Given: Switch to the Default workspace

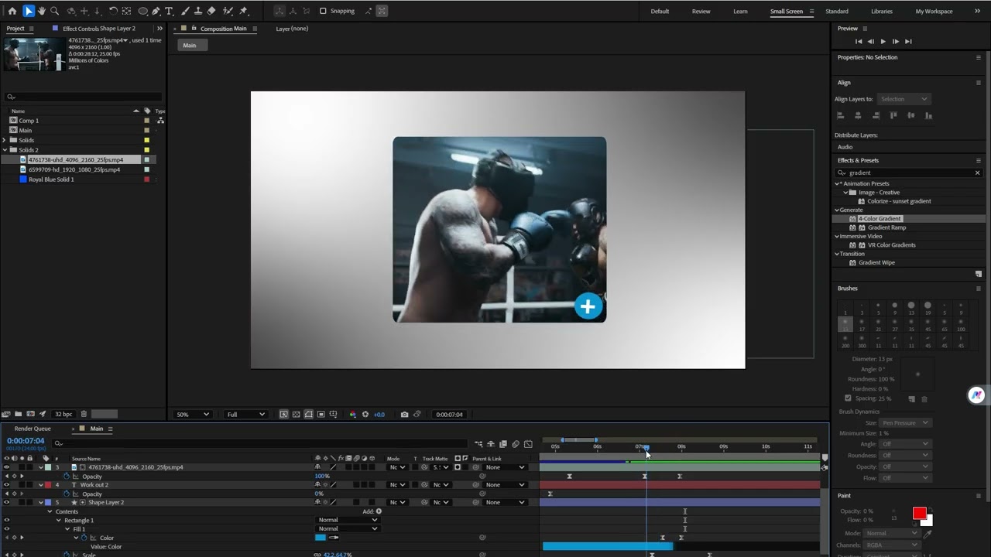Looking at the screenshot, I should 660,12.
